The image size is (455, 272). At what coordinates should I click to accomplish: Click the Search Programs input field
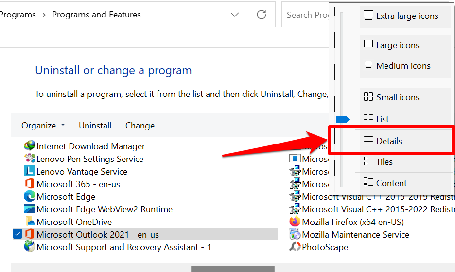pos(307,15)
